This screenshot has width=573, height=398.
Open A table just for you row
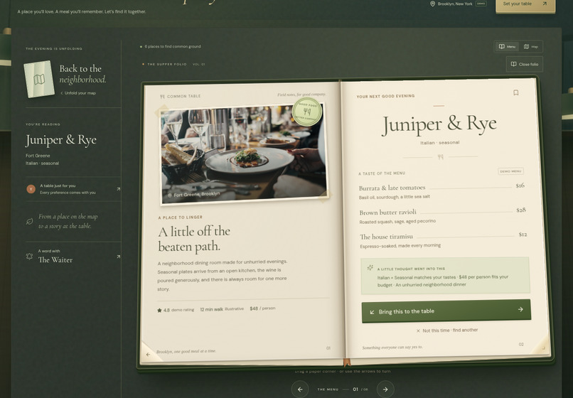coord(73,189)
